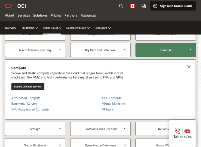Open the Dedicated Cloud dropdown
Image resolution: width=201 pixels, height=147 pixels.
(x=78, y=28)
